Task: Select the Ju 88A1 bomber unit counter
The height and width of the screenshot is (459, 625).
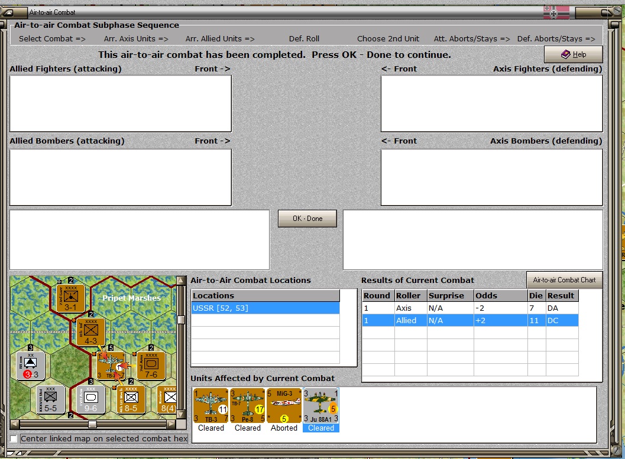Action: pyautogui.click(x=321, y=406)
